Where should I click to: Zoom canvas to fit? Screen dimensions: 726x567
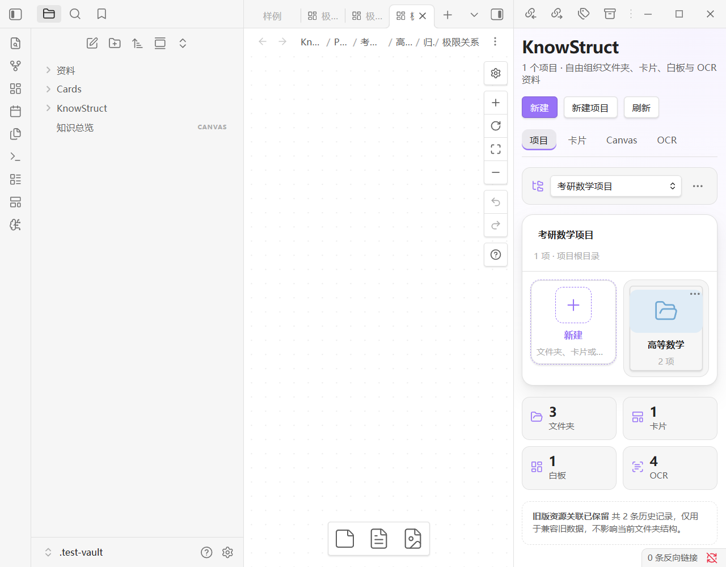pos(496,149)
